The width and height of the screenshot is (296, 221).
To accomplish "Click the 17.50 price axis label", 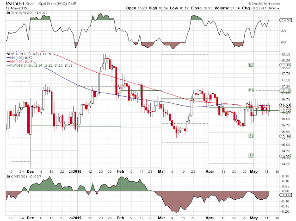I will (x=285, y=80).
